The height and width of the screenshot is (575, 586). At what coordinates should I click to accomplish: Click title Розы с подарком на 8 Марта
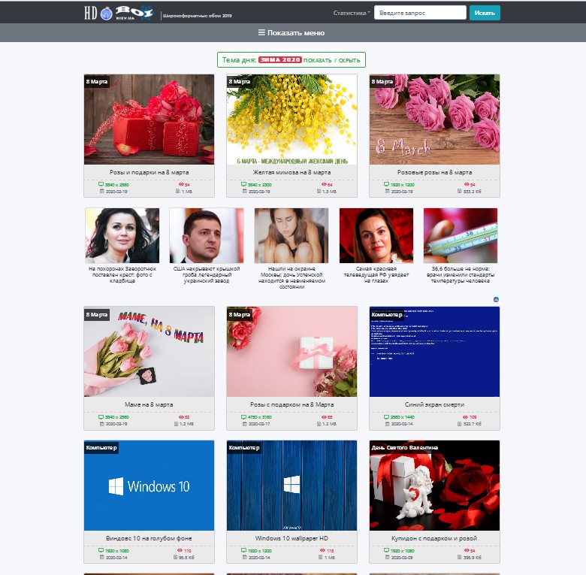[x=292, y=404]
